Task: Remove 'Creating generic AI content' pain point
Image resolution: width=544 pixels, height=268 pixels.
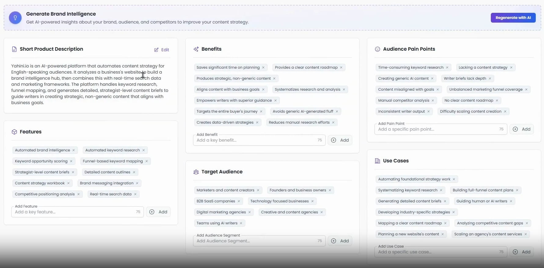Action: click(432, 78)
